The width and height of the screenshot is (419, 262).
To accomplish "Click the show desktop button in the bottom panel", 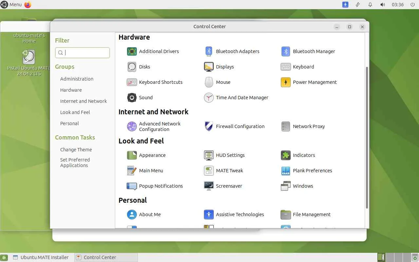I will [x=4, y=257].
